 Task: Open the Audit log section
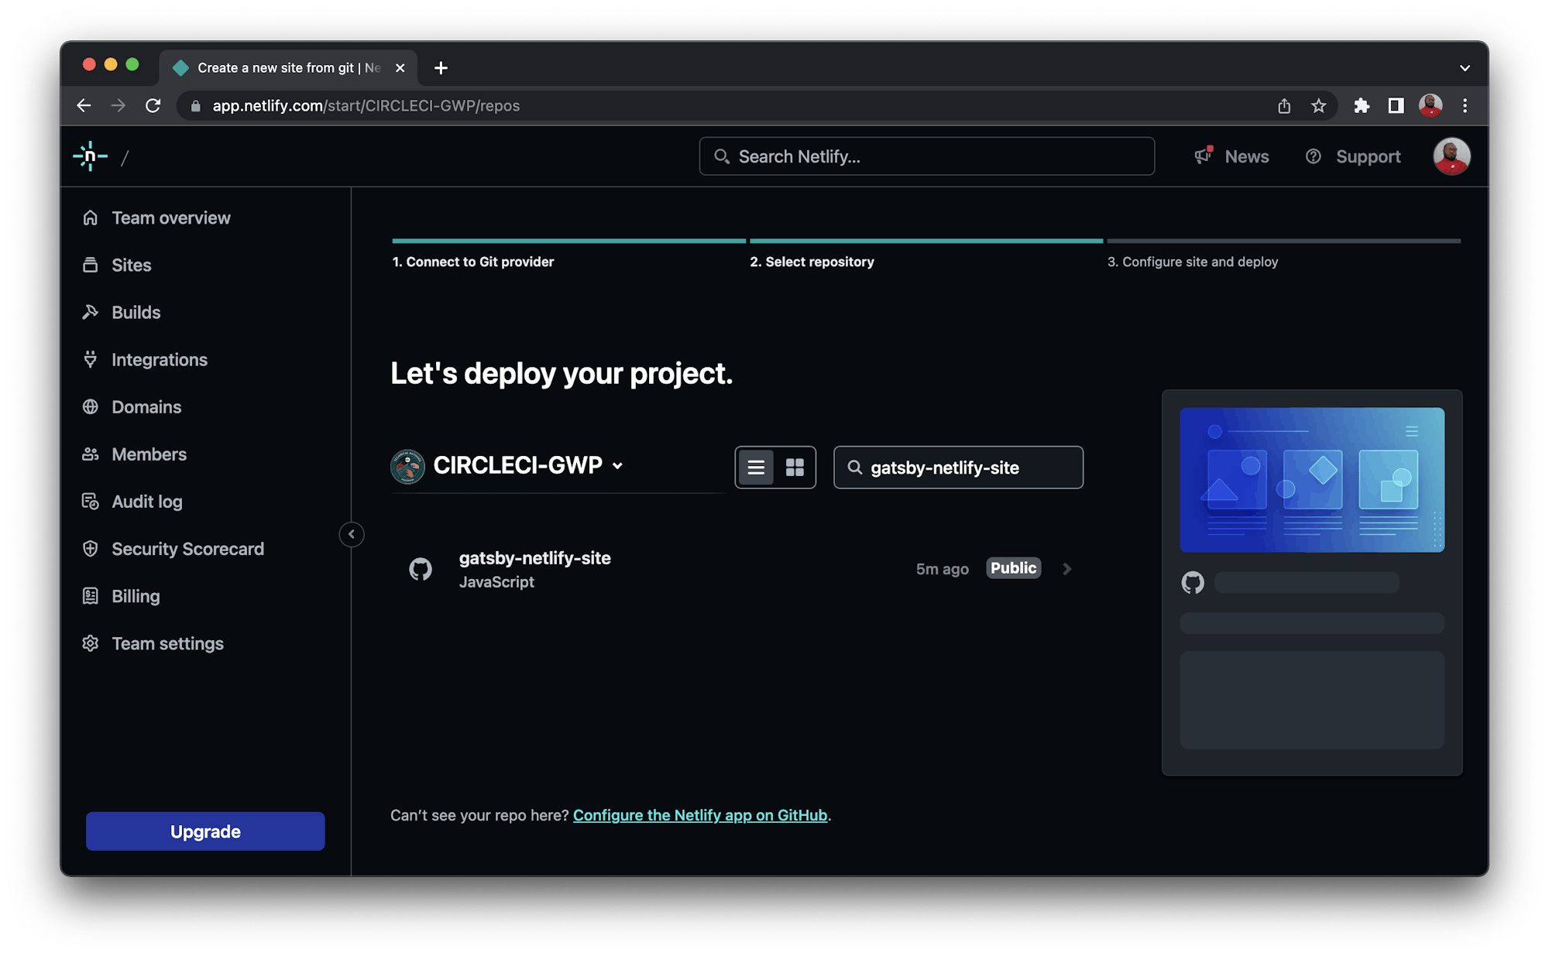click(x=146, y=501)
